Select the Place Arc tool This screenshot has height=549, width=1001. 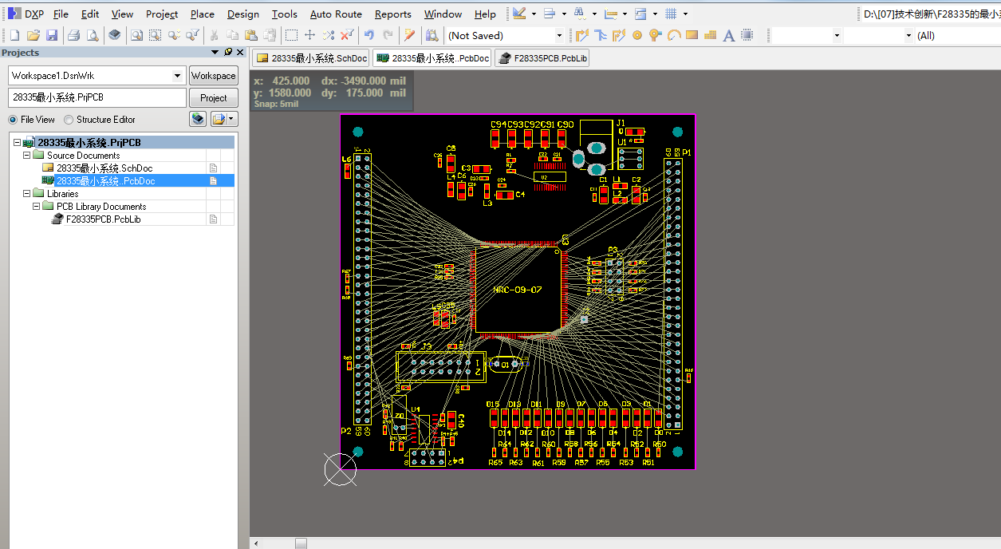[674, 35]
